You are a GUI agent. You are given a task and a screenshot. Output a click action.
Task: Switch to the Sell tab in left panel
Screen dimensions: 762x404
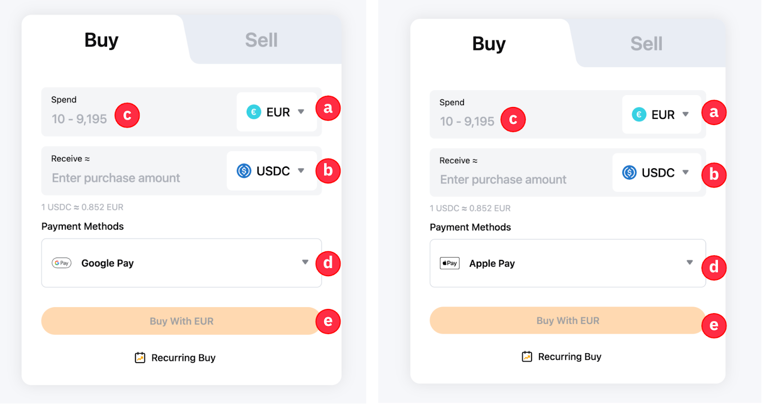[261, 40]
